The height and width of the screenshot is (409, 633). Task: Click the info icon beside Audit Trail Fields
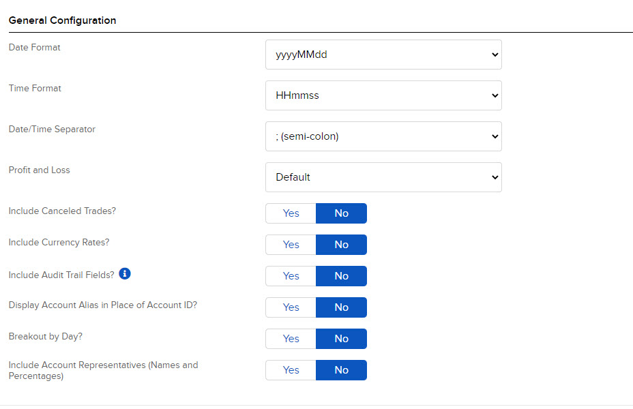point(125,274)
